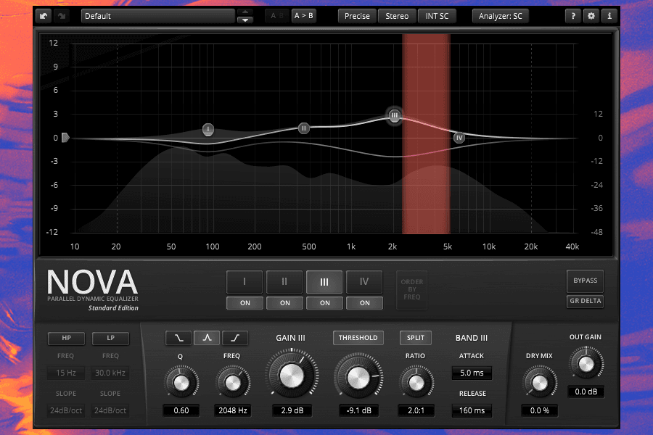653x435 pixels.
Task: Click the Q knob
Action: point(181,383)
